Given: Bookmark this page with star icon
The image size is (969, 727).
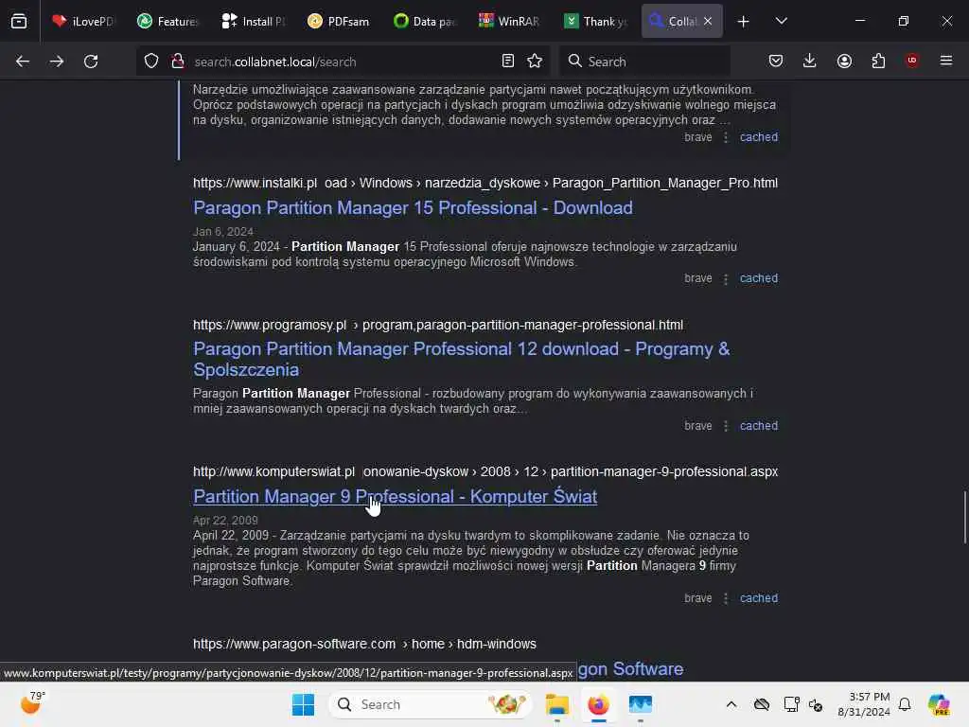Looking at the screenshot, I should (x=535, y=61).
